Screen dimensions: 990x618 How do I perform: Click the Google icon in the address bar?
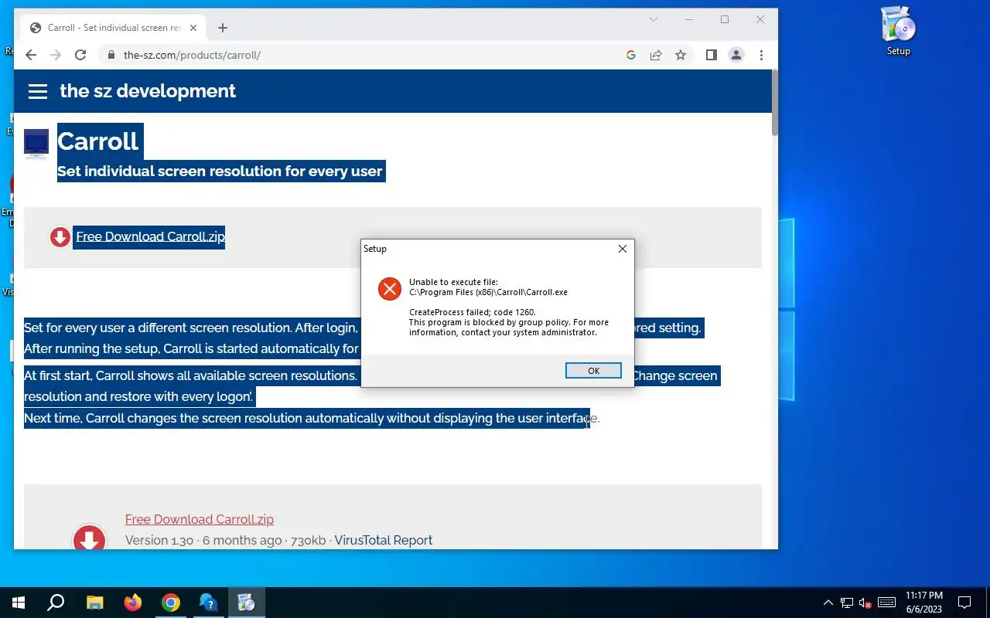point(631,55)
